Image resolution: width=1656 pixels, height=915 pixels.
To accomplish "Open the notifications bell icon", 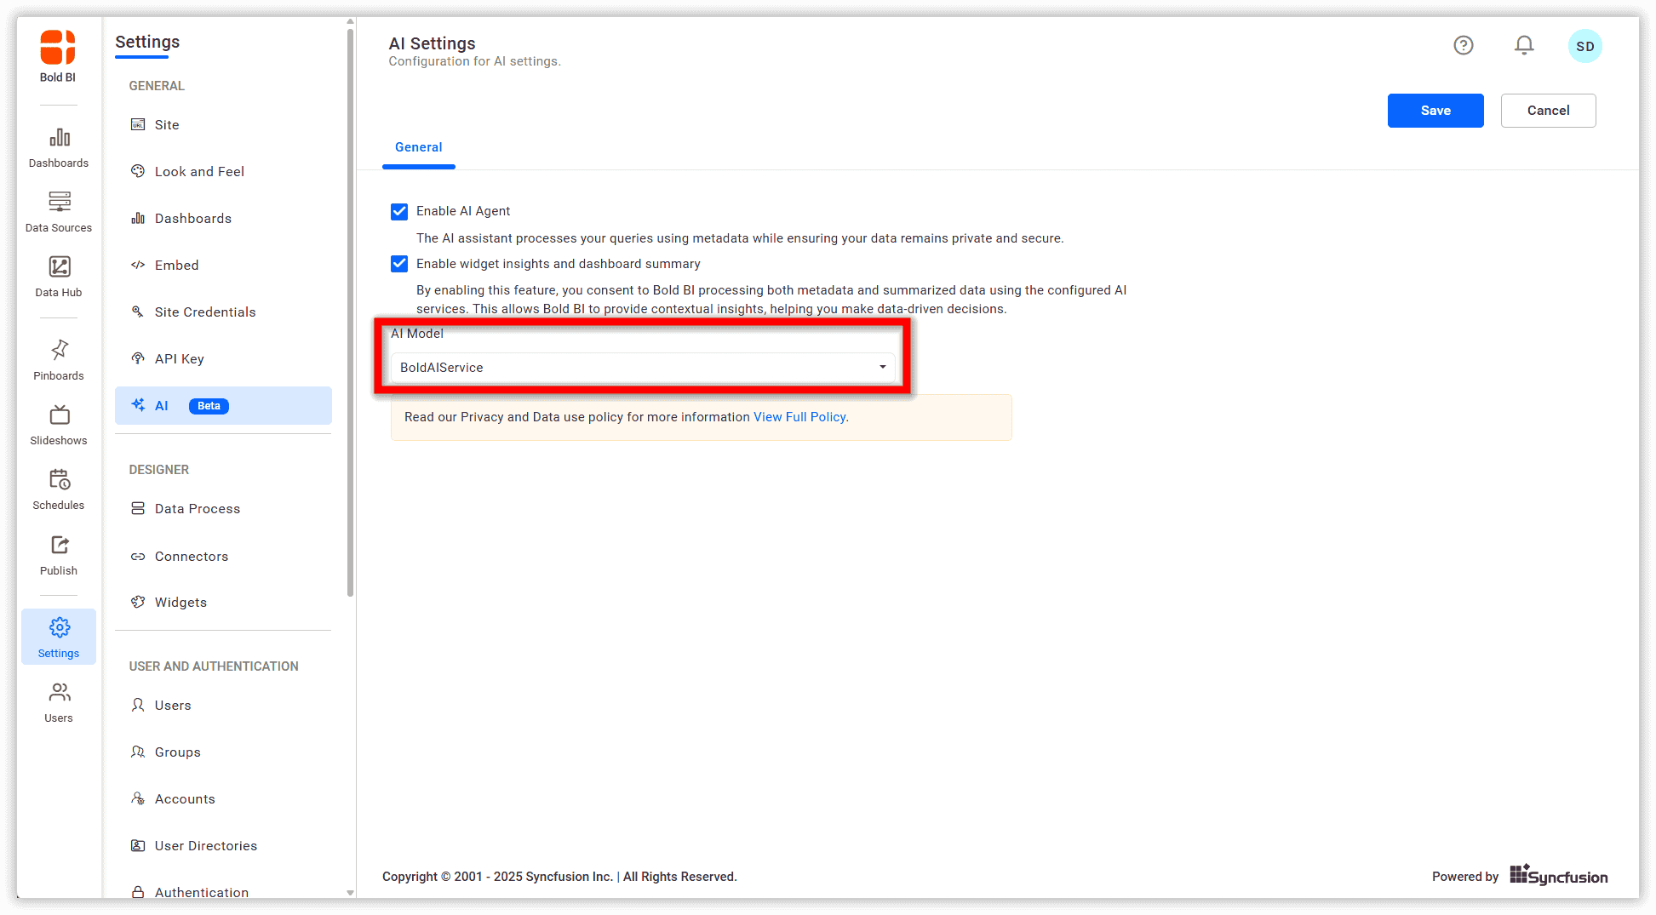I will (x=1524, y=45).
